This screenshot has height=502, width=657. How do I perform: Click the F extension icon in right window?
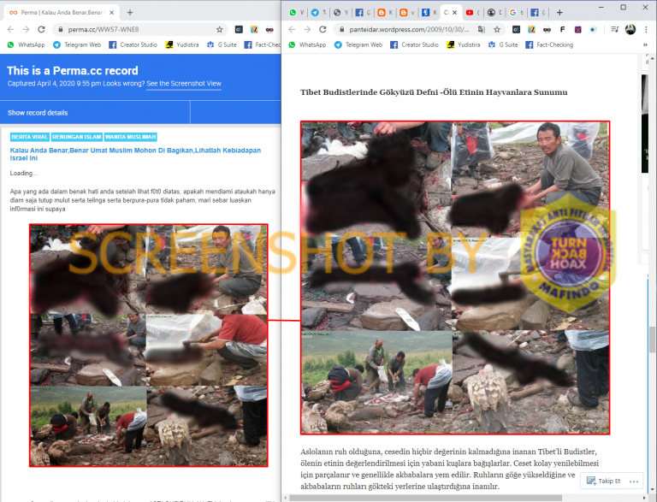(562, 29)
